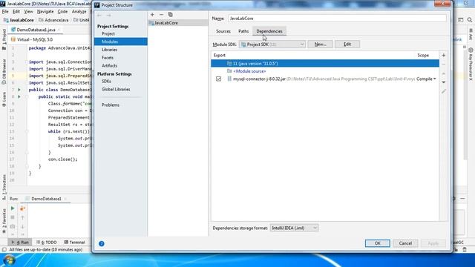
Task: Select Modules in Project Settings
Action: (120, 42)
